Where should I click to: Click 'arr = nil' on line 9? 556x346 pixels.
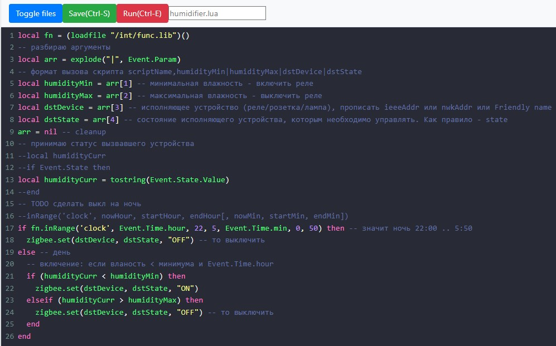pos(37,131)
